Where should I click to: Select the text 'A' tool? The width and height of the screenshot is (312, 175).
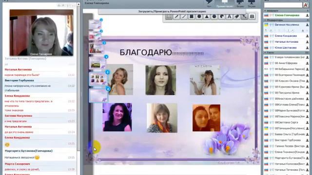[x=229, y=17]
